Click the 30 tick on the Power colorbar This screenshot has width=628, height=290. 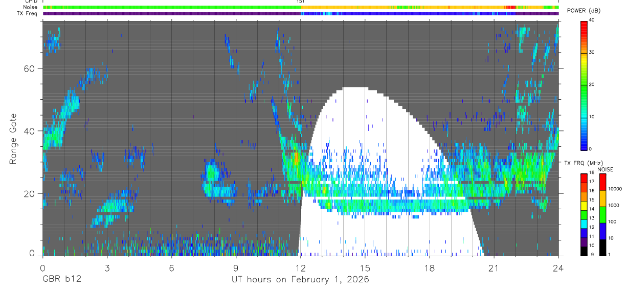[592, 53]
